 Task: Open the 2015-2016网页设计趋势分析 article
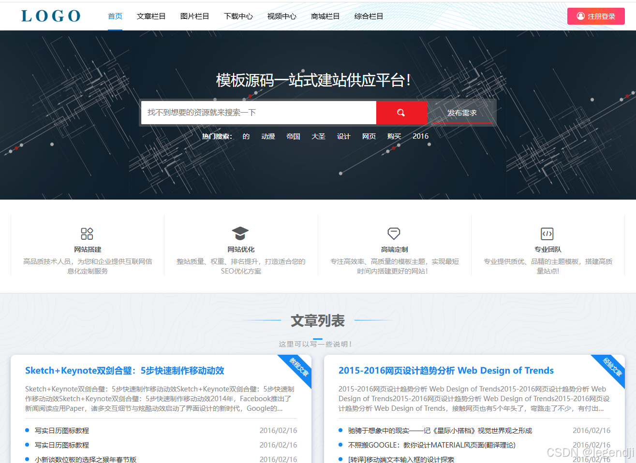click(x=445, y=370)
